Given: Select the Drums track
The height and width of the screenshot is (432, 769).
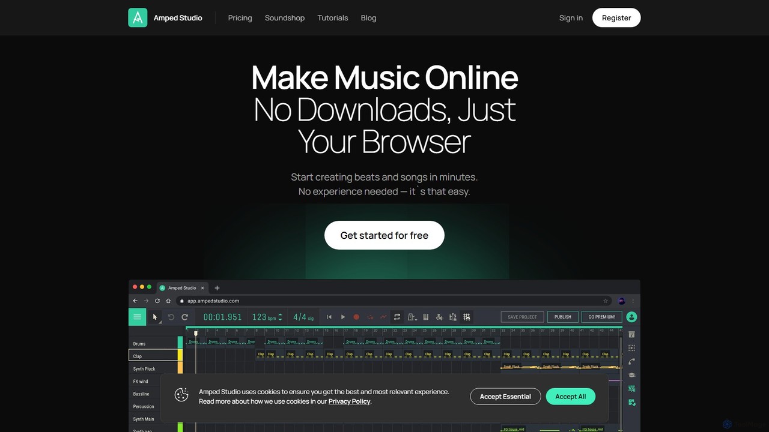Looking at the screenshot, I should click(153, 343).
